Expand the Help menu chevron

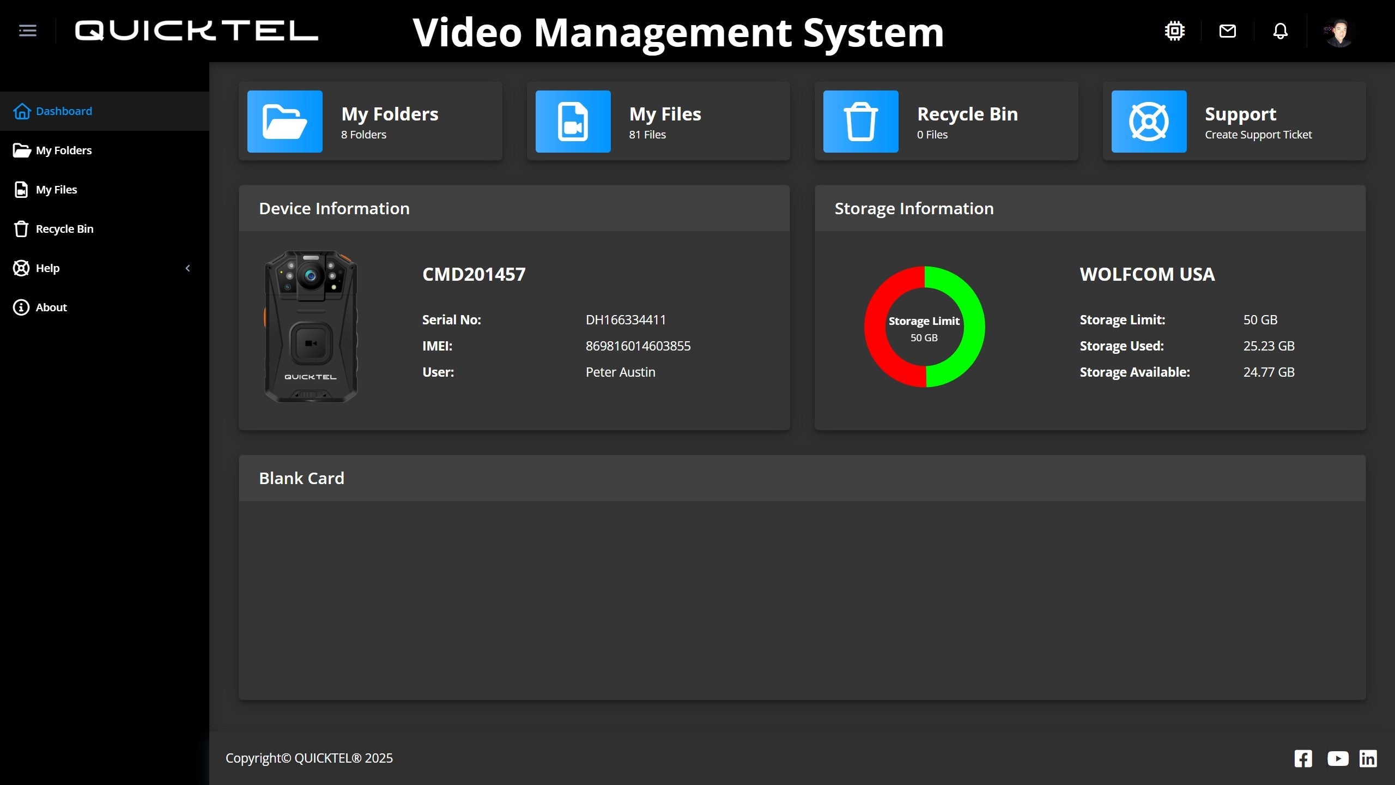pos(187,268)
